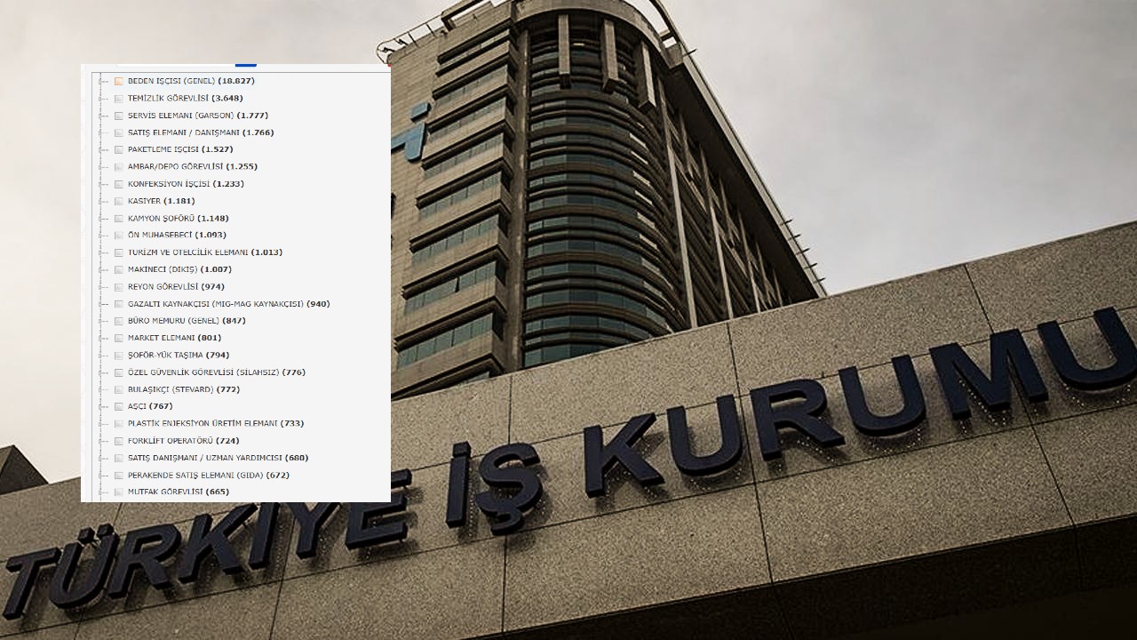The height and width of the screenshot is (640, 1137).
Task: Select the KONFEKSİYON İŞÇİSİ item
Action: click(x=185, y=184)
